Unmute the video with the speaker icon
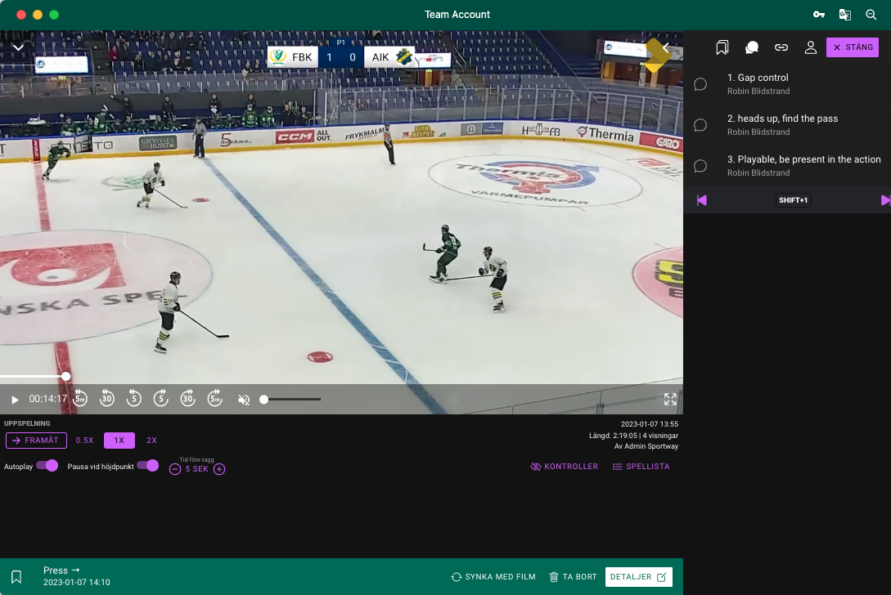Image resolution: width=891 pixels, height=595 pixels. coord(243,400)
